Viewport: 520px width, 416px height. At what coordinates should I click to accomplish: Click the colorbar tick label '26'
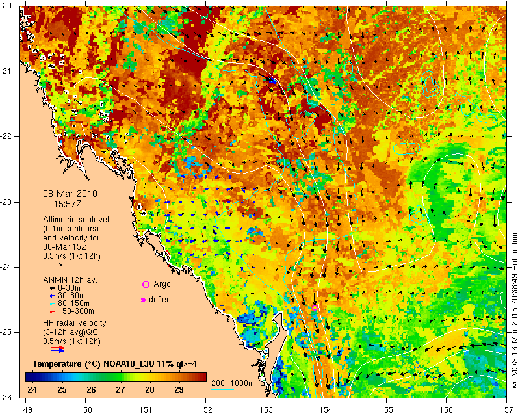(x=91, y=389)
